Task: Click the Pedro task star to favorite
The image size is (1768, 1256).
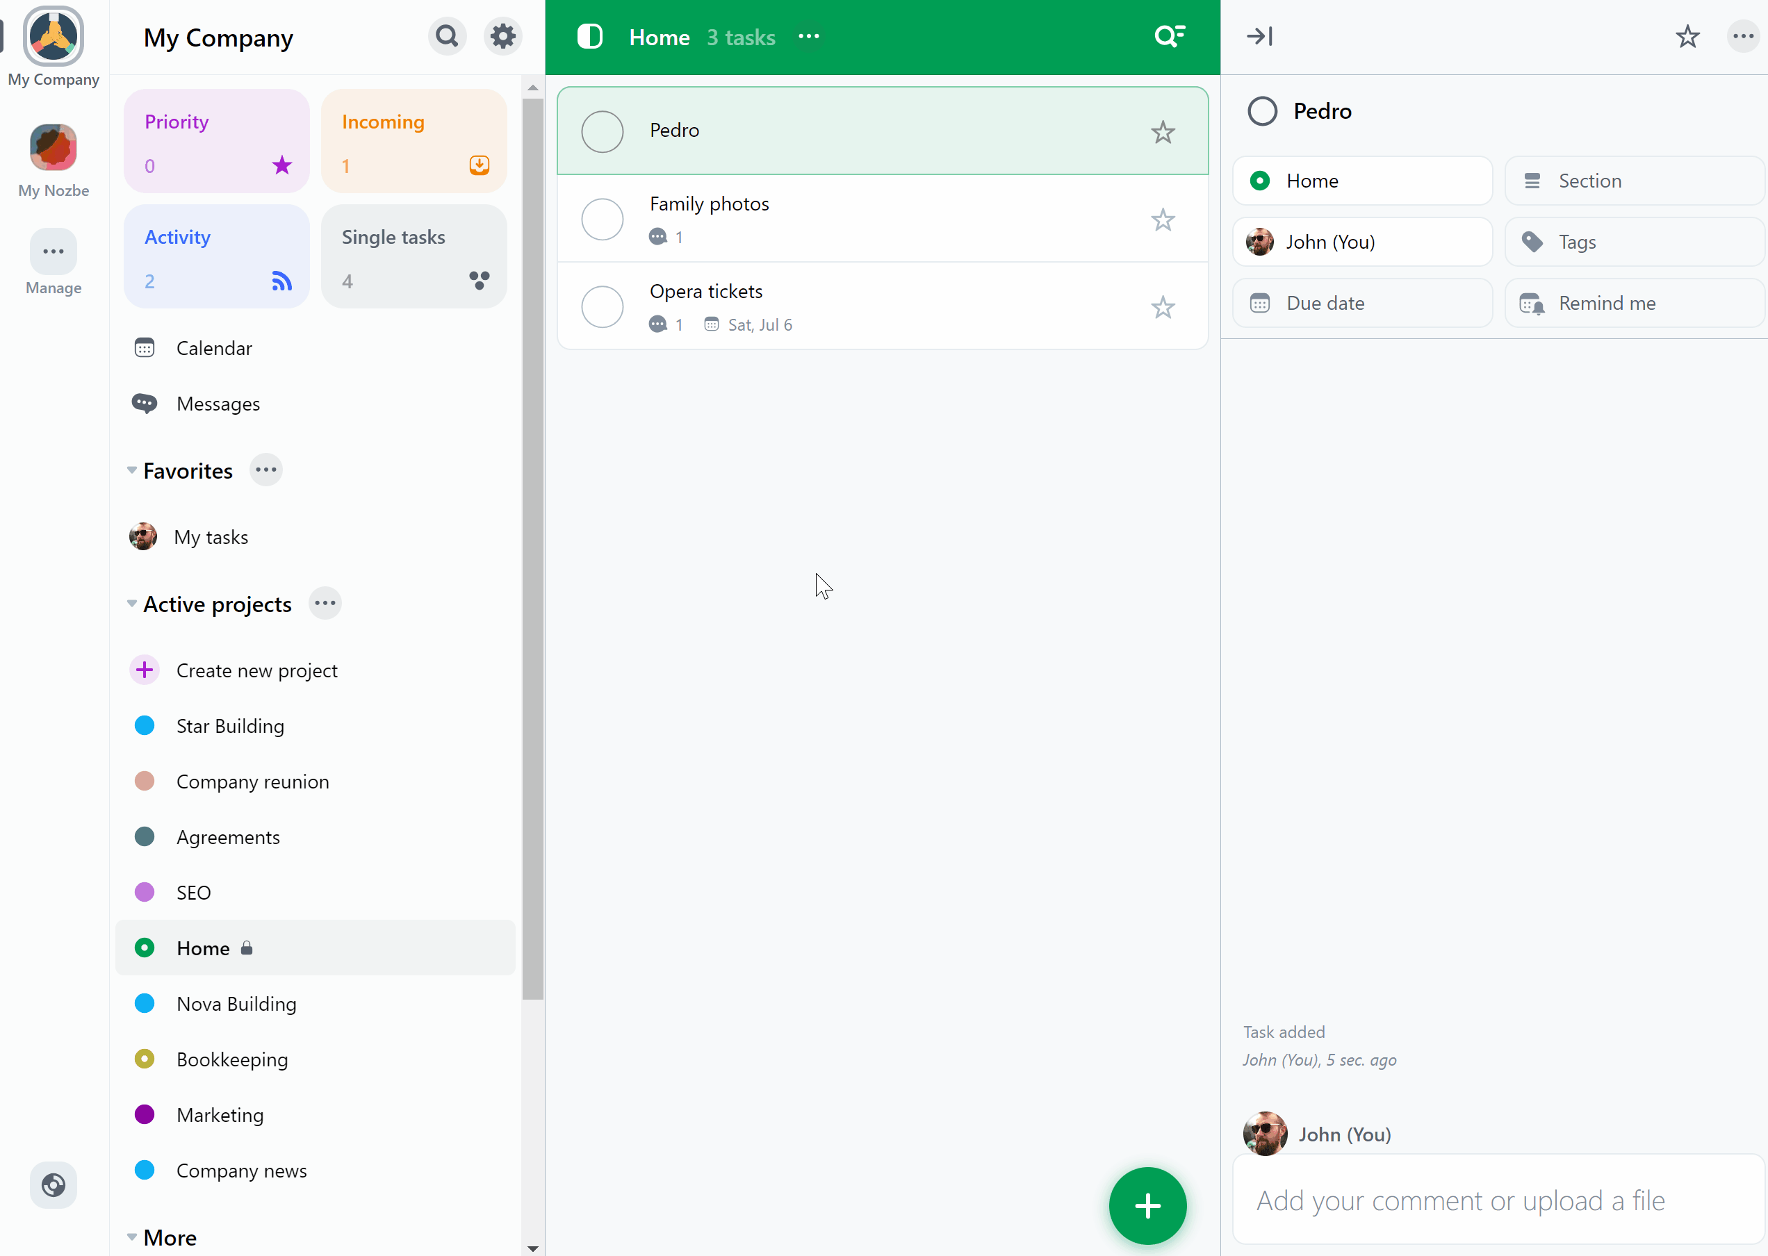Action: [1163, 132]
